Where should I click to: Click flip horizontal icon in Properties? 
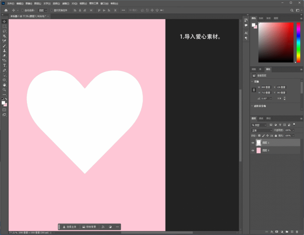[279, 99]
